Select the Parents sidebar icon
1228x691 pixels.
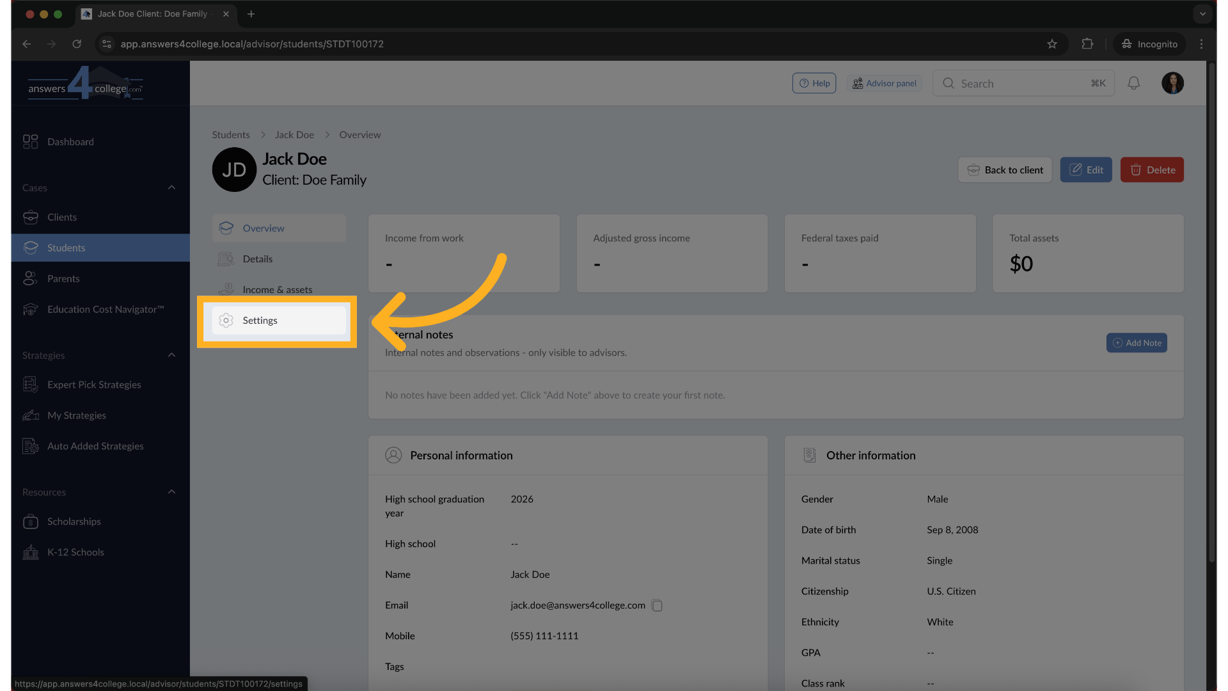click(31, 278)
